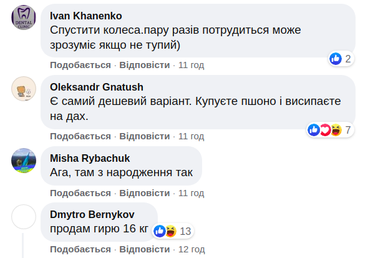The image size is (388, 258).
Task: Open Dmytro Bernykov's blank avatar
Action: click(x=24, y=216)
